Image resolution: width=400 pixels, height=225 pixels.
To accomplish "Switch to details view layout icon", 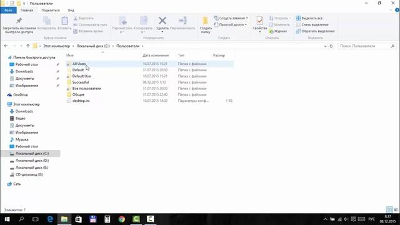I will click(389, 210).
